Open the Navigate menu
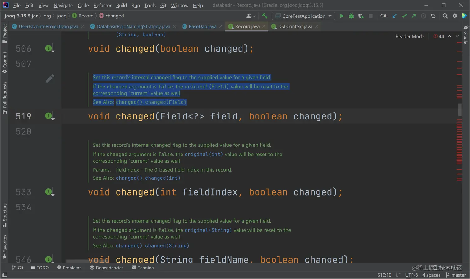Viewport: 470px width, 279px height. [x=63, y=5]
